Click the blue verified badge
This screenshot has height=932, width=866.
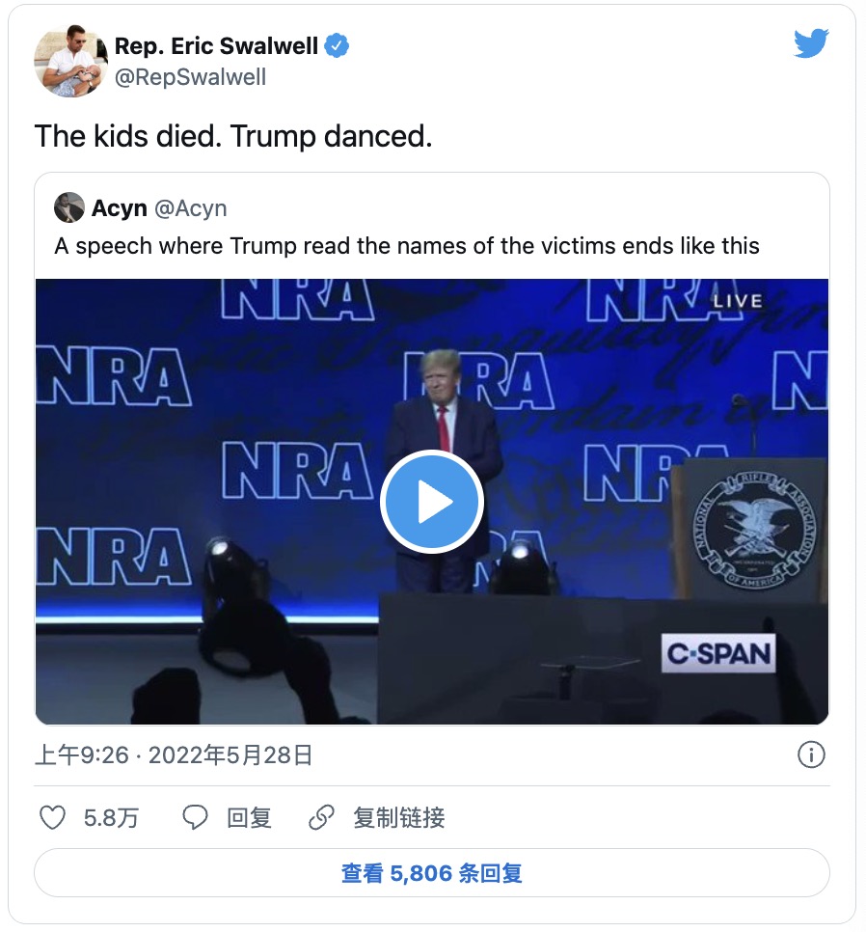(x=337, y=45)
